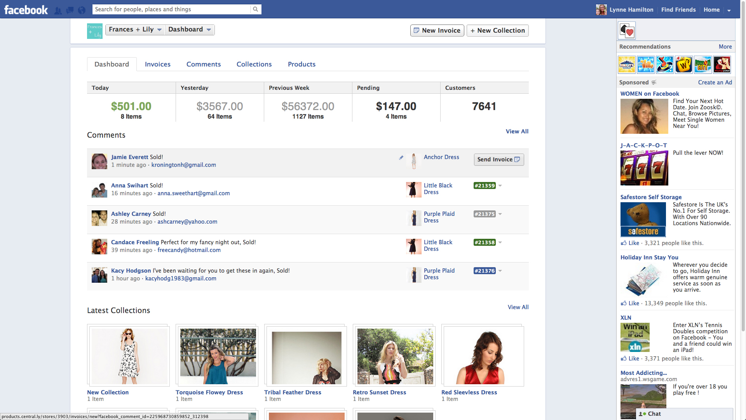
Task: Expand the Dashboard dropdown in header
Action: click(190, 30)
